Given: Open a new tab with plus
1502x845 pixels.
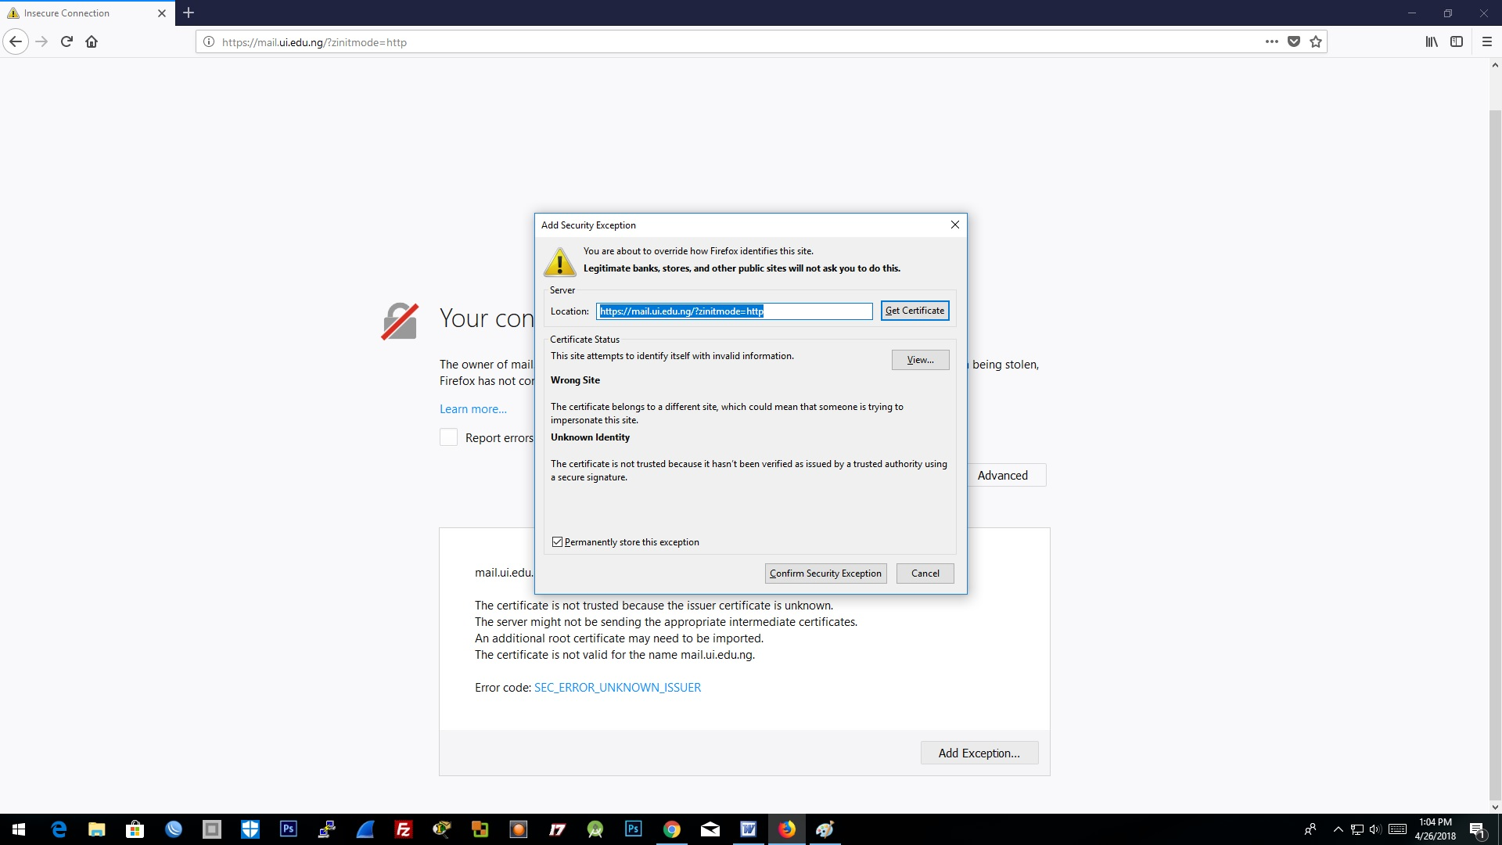Looking at the screenshot, I should click(189, 13).
